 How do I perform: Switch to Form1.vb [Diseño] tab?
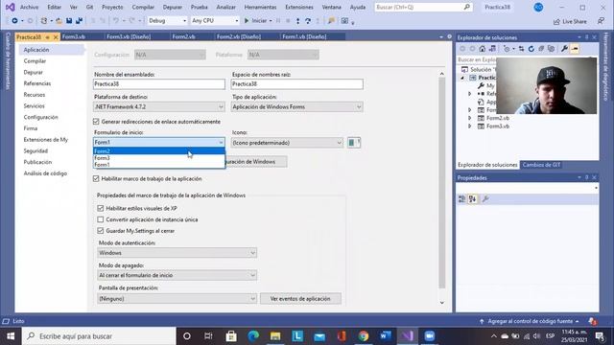click(x=304, y=36)
